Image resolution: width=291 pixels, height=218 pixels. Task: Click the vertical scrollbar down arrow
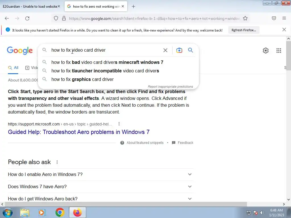(x=288, y=200)
